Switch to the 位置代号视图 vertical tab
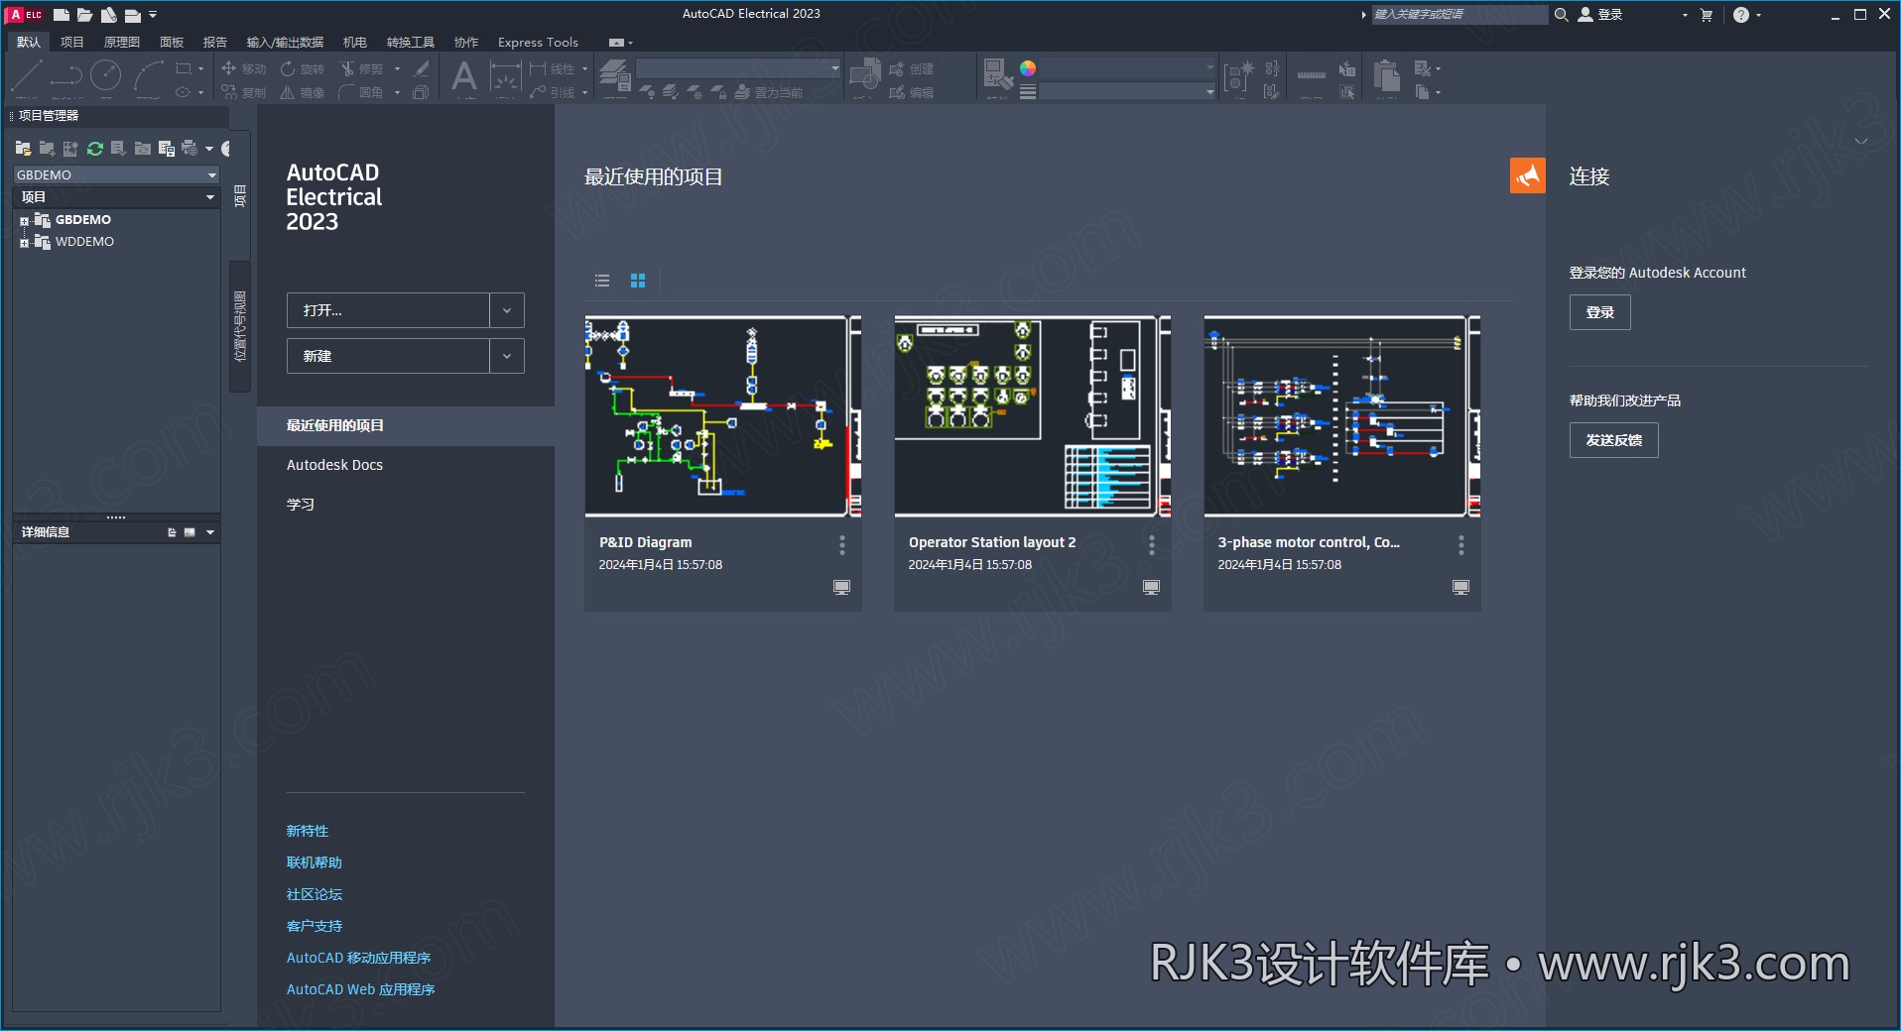 (x=240, y=326)
